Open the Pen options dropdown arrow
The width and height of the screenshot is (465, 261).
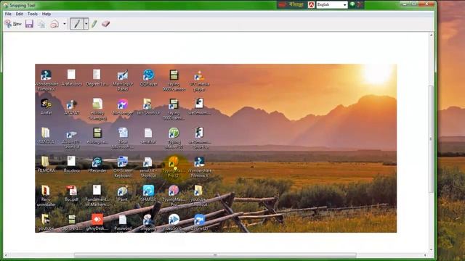tap(86, 24)
